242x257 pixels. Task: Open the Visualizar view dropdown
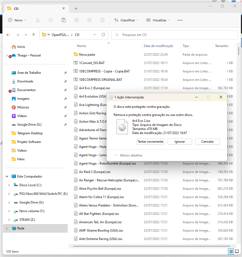[x=158, y=20]
